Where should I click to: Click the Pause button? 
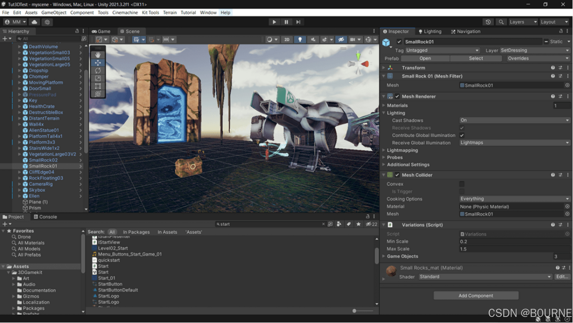coord(286,22)
